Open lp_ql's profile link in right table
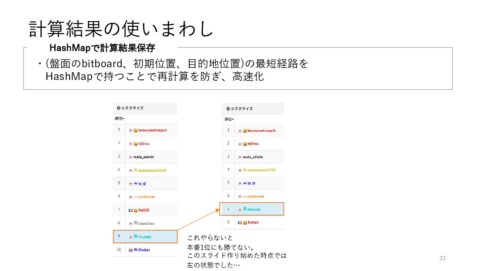The image size is (483, 271). coord(252,183)
